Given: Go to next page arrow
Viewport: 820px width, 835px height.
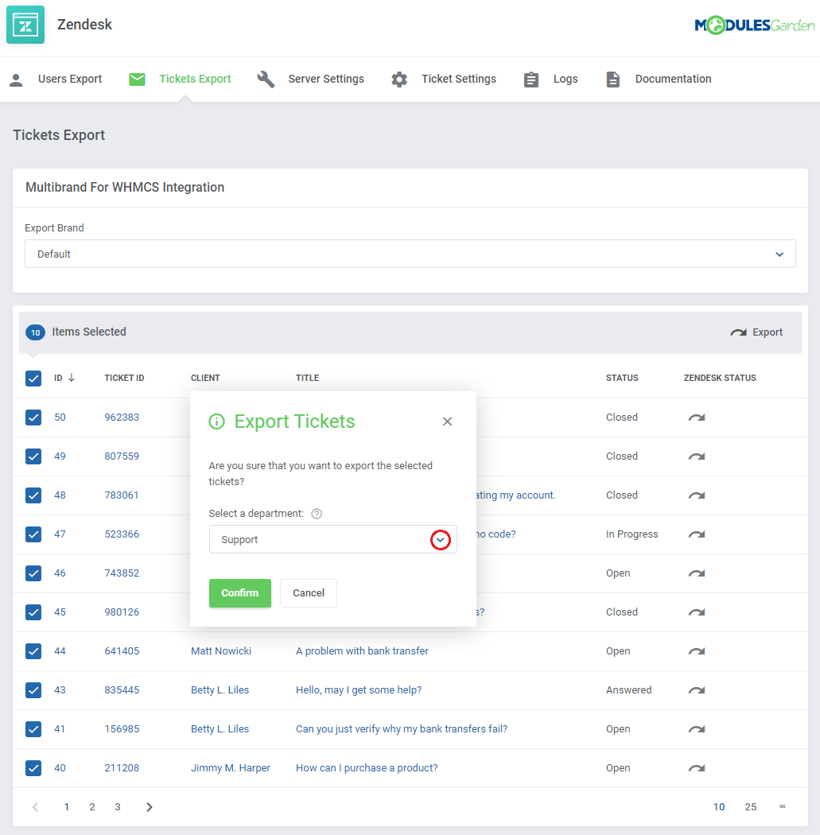Looking at the screenshot, I should pos(149,807).
